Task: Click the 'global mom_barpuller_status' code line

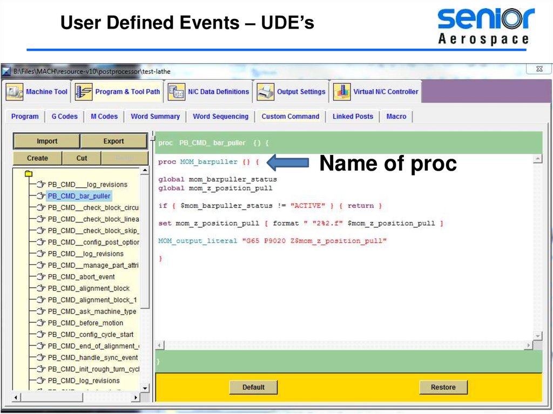Action: tap(217, 180)
